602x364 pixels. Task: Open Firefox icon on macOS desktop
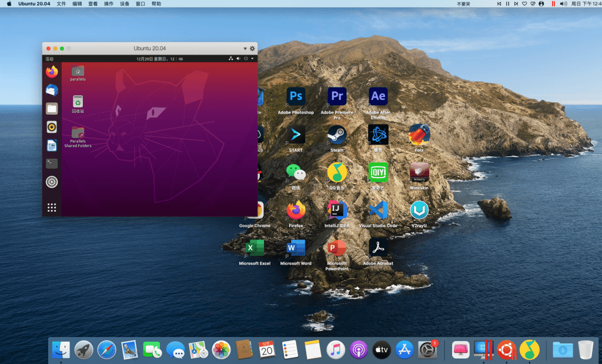296,210
